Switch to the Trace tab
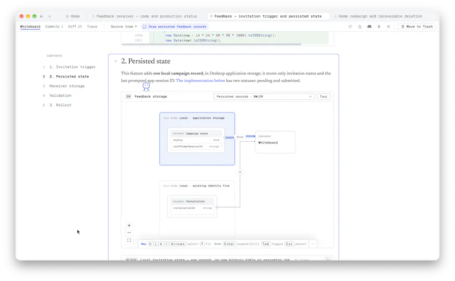Image resolution: width=455 pixels, height=281 pixels. tap(92, 26)
